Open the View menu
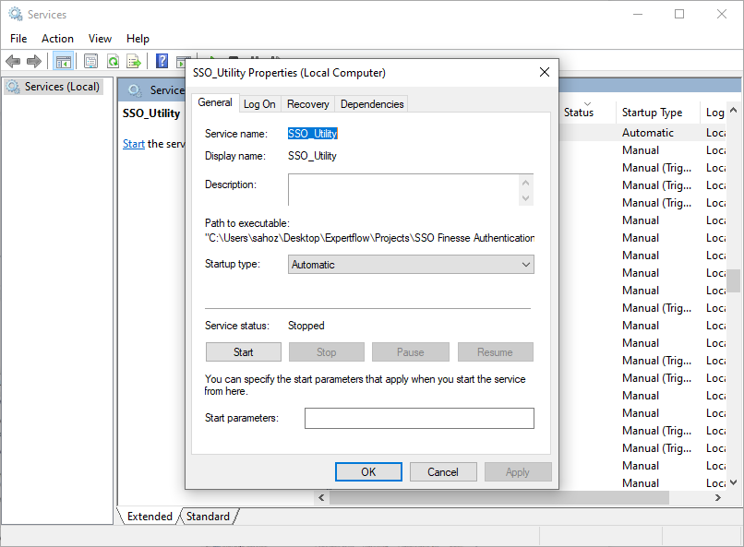Viewport: 744px width, 547px height. [100, 39]
